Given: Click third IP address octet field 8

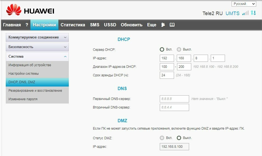Looking at the screenshot, I should pyautogui.click(x=201, y=58).
